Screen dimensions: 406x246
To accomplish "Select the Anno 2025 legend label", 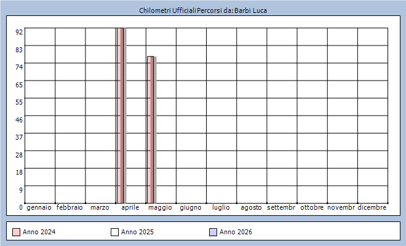I will tap(137, 232).
